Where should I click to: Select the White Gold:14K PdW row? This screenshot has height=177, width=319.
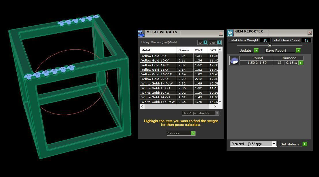pyautogui.click(x=179, y=102)
